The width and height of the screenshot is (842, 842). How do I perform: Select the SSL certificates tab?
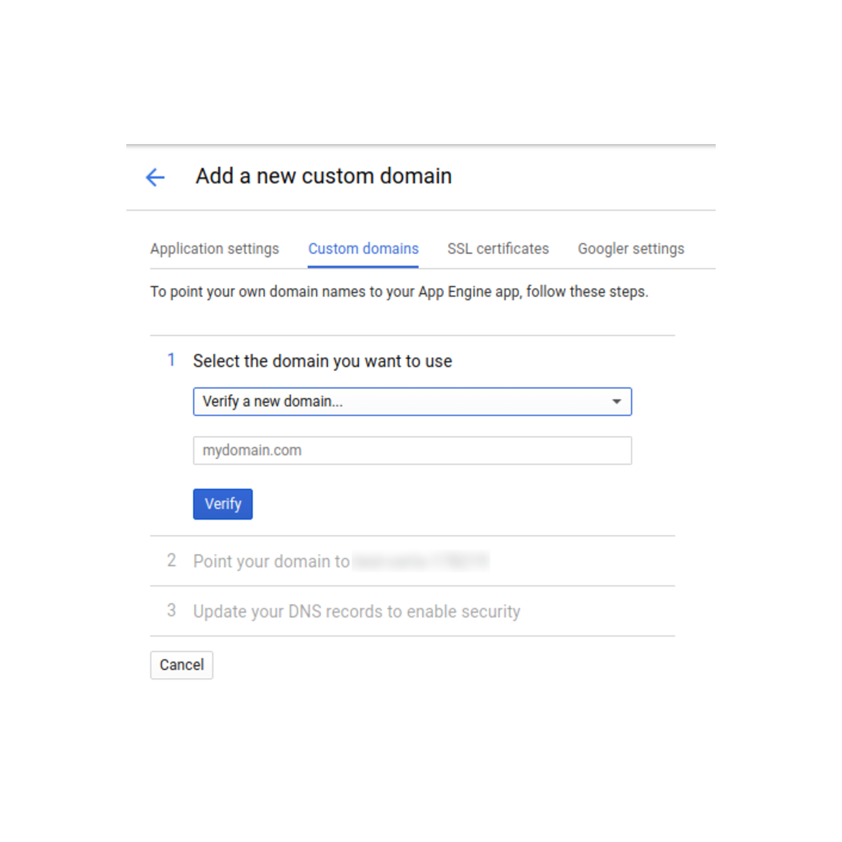[x=498, y=249]
